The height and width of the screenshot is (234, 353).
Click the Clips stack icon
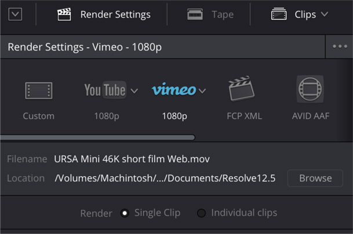pos(279,14)
